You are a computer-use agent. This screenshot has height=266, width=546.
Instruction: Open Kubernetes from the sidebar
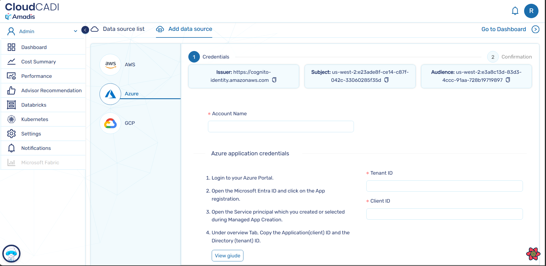[35, 119]
